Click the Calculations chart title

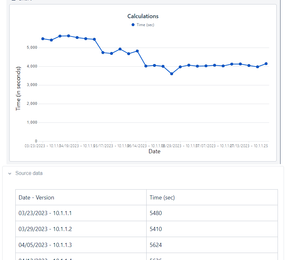[143, 16]
